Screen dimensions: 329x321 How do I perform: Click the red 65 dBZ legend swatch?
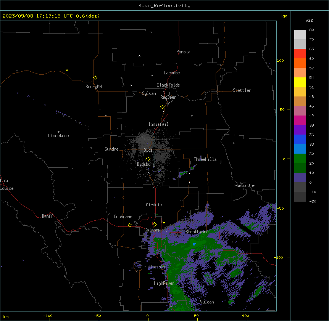pyautogui.click(x=300, y=53)
